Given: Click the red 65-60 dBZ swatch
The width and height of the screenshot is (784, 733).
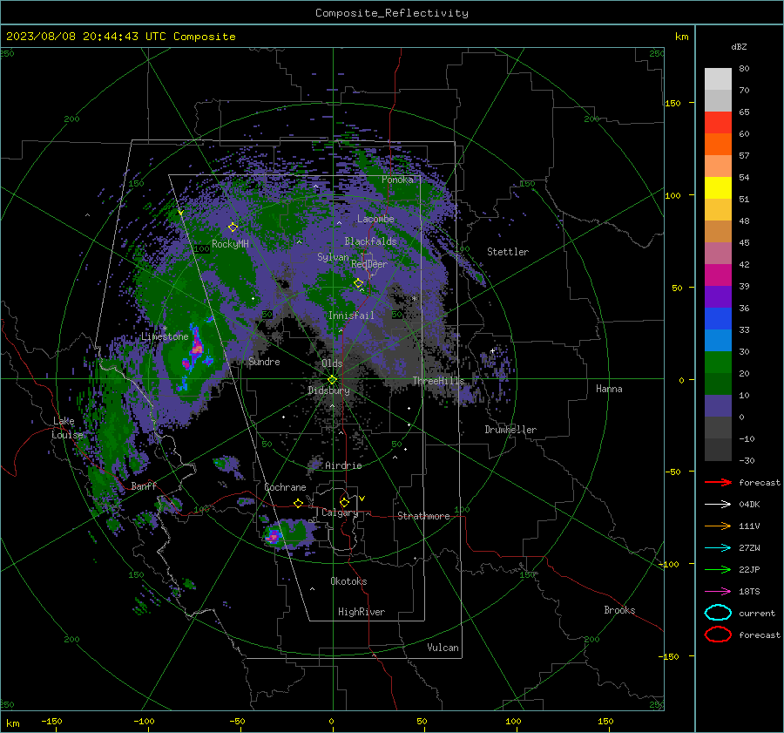Looking at the screenshot, I should (718, 123).
